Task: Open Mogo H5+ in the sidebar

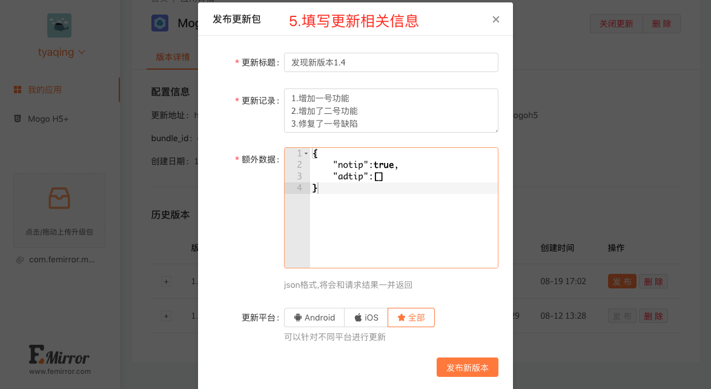Action: click(x=48, y=119)
